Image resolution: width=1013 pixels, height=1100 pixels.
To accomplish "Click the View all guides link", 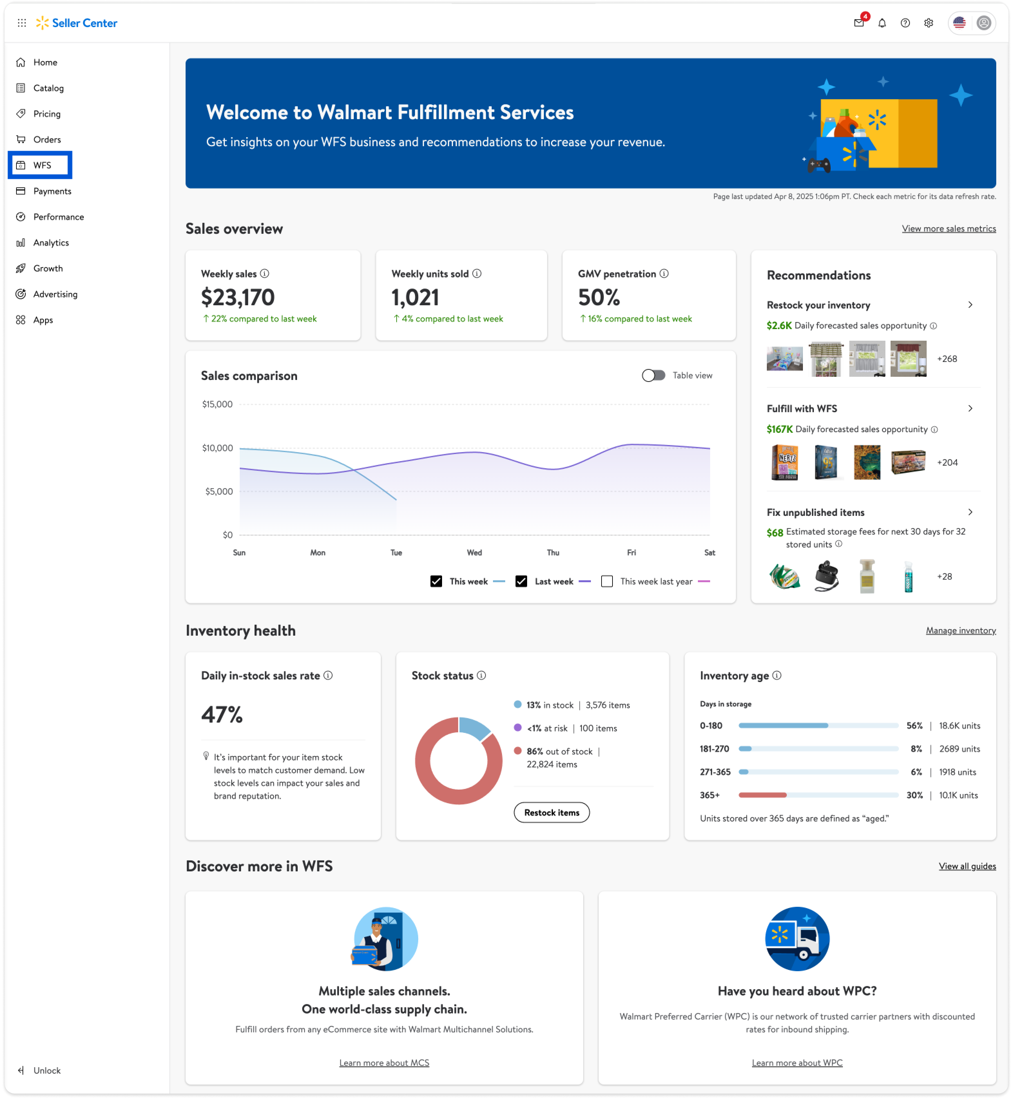I will 968,866.
